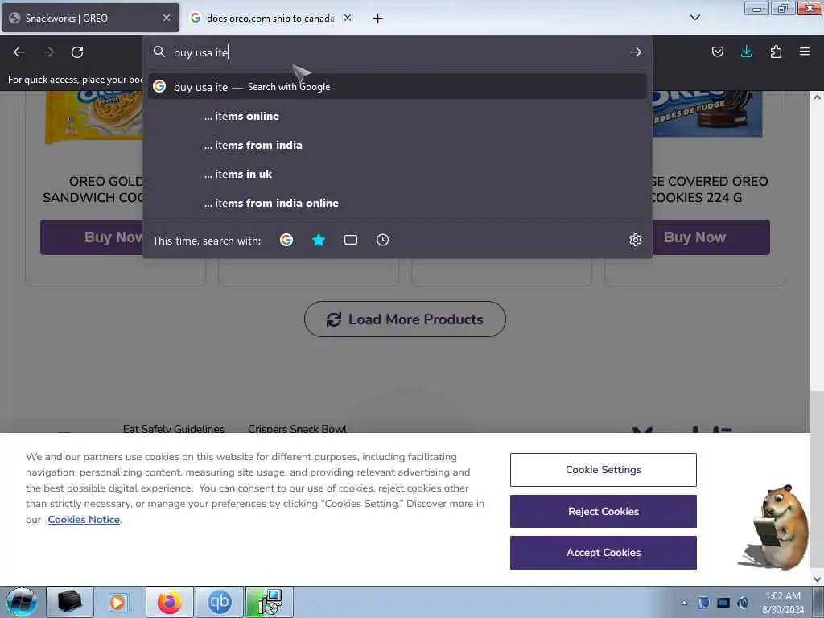Viewport: 824px width, 618px height.
Task: Choose the 'items online' suggestion
Action: coord(398,116)
